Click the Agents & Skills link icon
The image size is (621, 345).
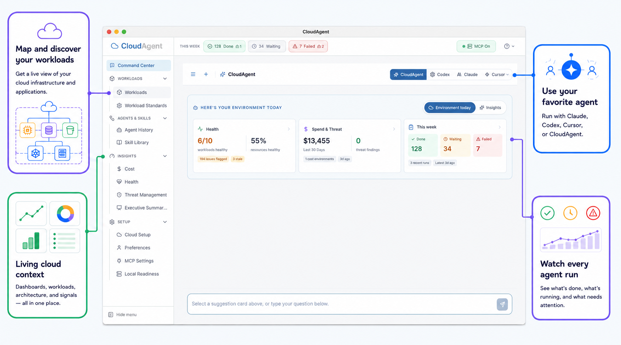[112, 118]
